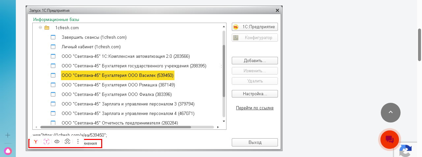Viewport: 422px width, 157px height.
Task: Click the plus icon in left sidebar
Action: point(8,135)
